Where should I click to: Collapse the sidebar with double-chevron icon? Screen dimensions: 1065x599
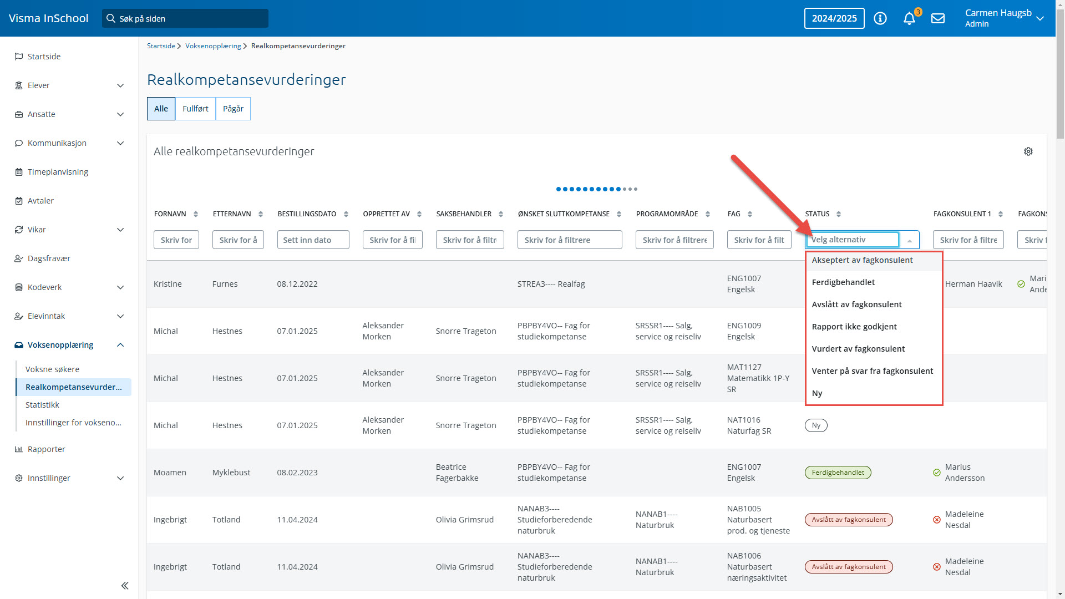click(x=125, y=586)
